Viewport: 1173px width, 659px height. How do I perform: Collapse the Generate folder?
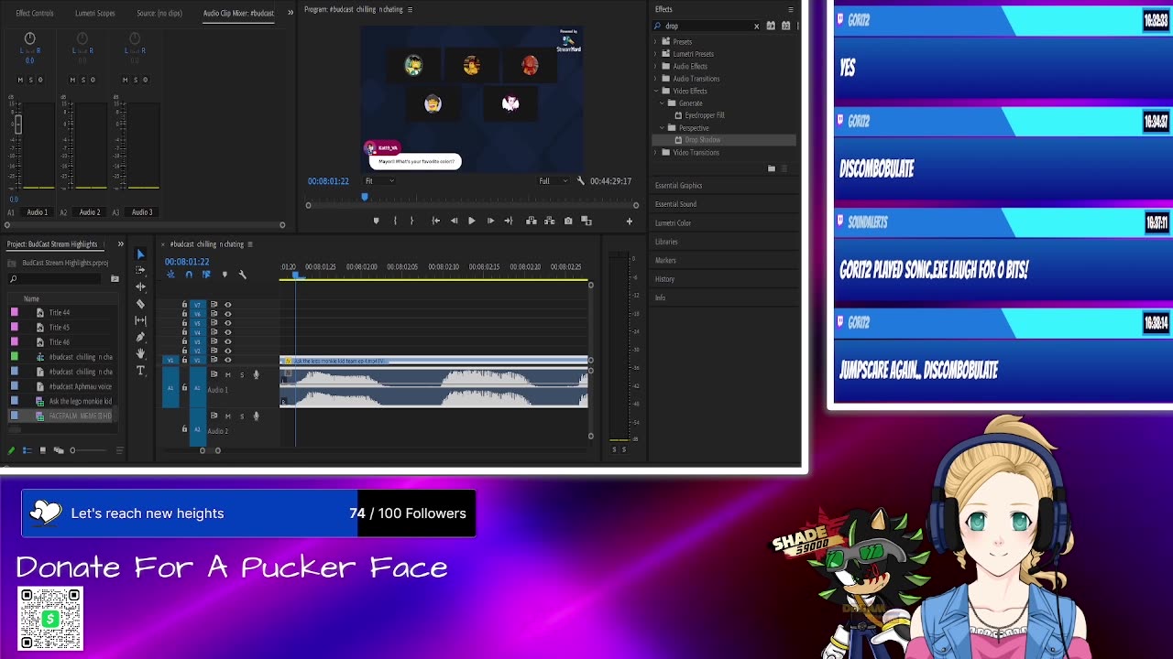coord(662,103)
